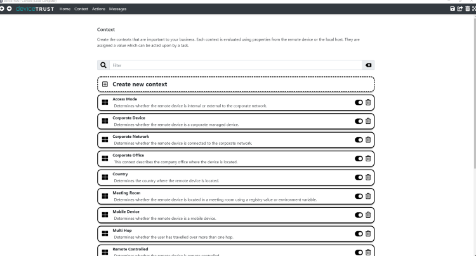This screenshot has width=476, height=256.
Task: Go to the Messages menu item
Action: [x=117, y=9]
